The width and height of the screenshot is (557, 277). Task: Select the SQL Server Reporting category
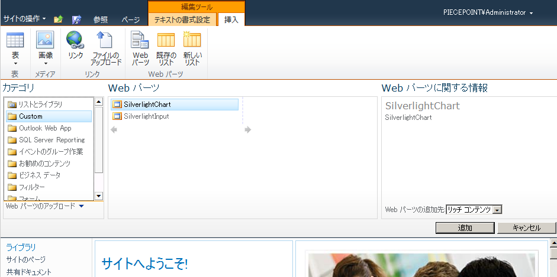(49, 140)
